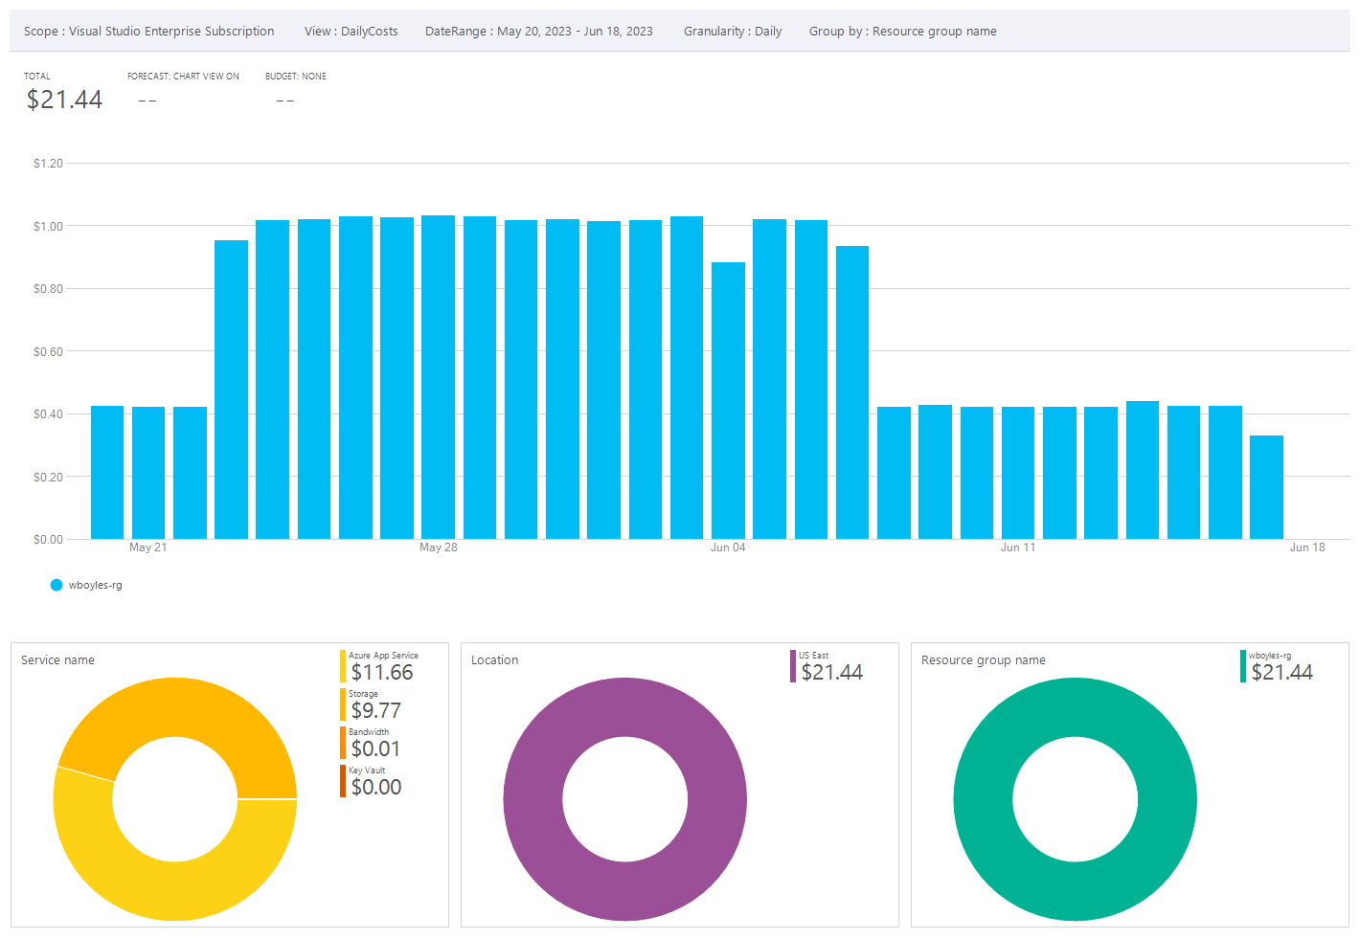Click the $1.20 y-axis label
This screenshot has height=938, width=1360.
click(48, 164)
